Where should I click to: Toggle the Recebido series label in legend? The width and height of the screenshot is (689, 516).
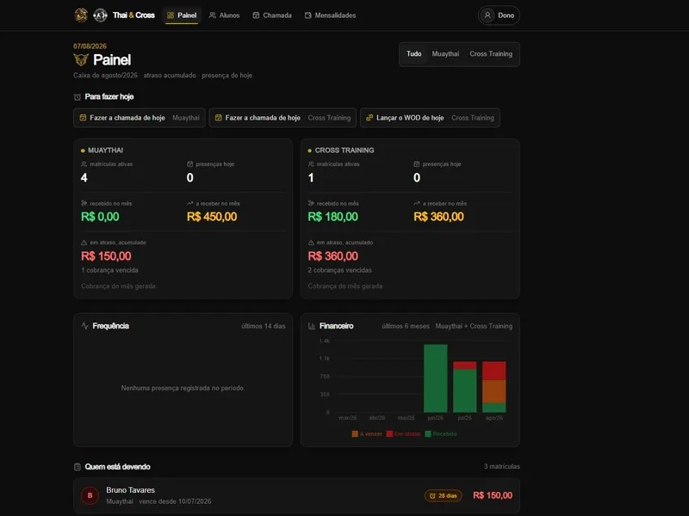444,434
